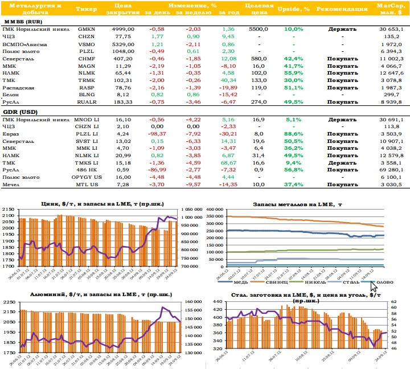Click the "MNOD LI" ticker cell
Screen dimensions: 410x369
click(x=87, y=120)
